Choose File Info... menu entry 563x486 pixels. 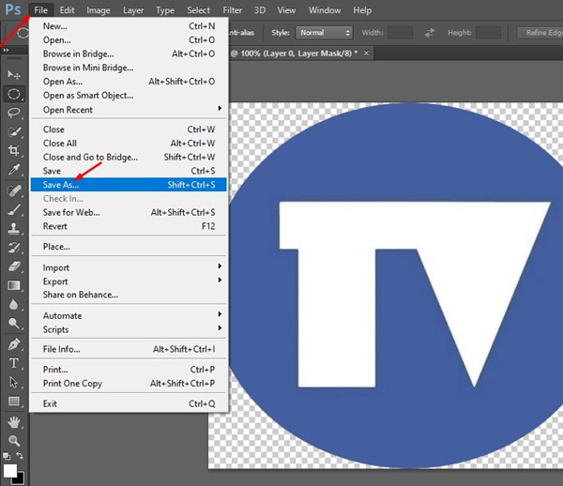[129, 349]
